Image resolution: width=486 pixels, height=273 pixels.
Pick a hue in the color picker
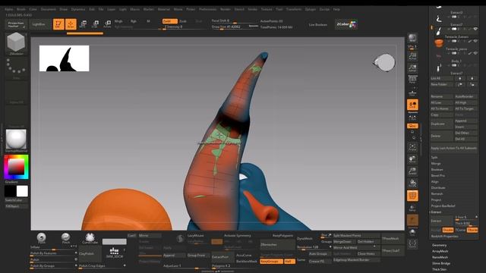point(16,167)
